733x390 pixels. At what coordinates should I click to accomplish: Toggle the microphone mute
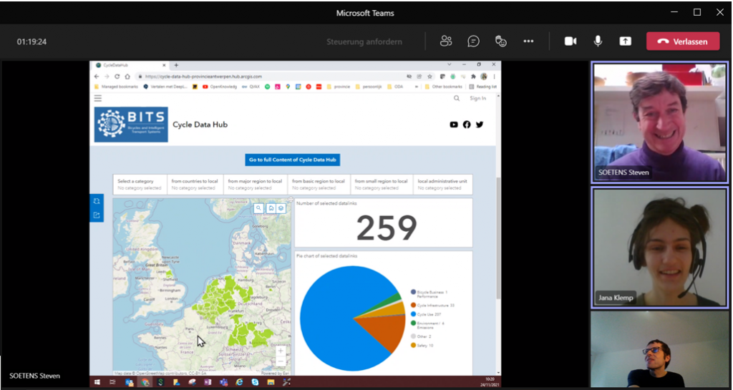tap(598, 41)
